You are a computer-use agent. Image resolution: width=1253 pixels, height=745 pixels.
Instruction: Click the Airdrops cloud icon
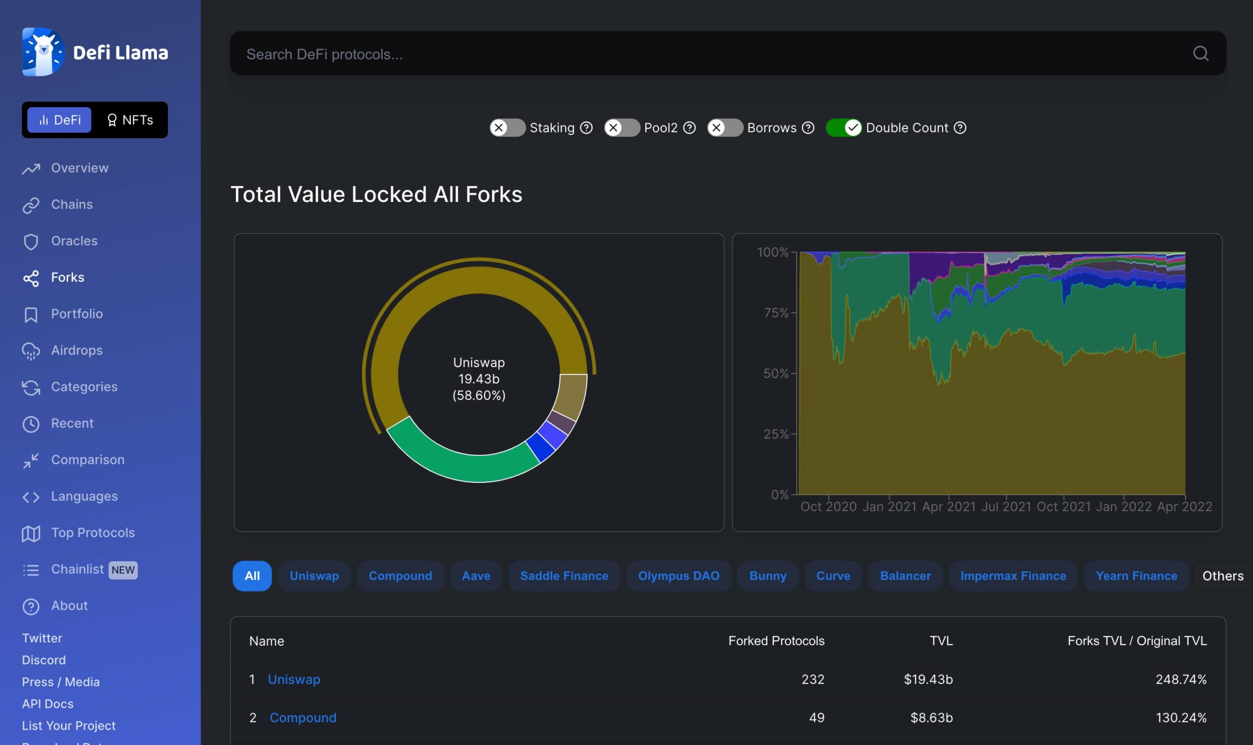pyautogui.click(x=31, y=351)
